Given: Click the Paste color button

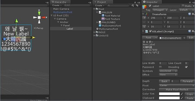Looking at the screenshot, I should click(190, 98).
